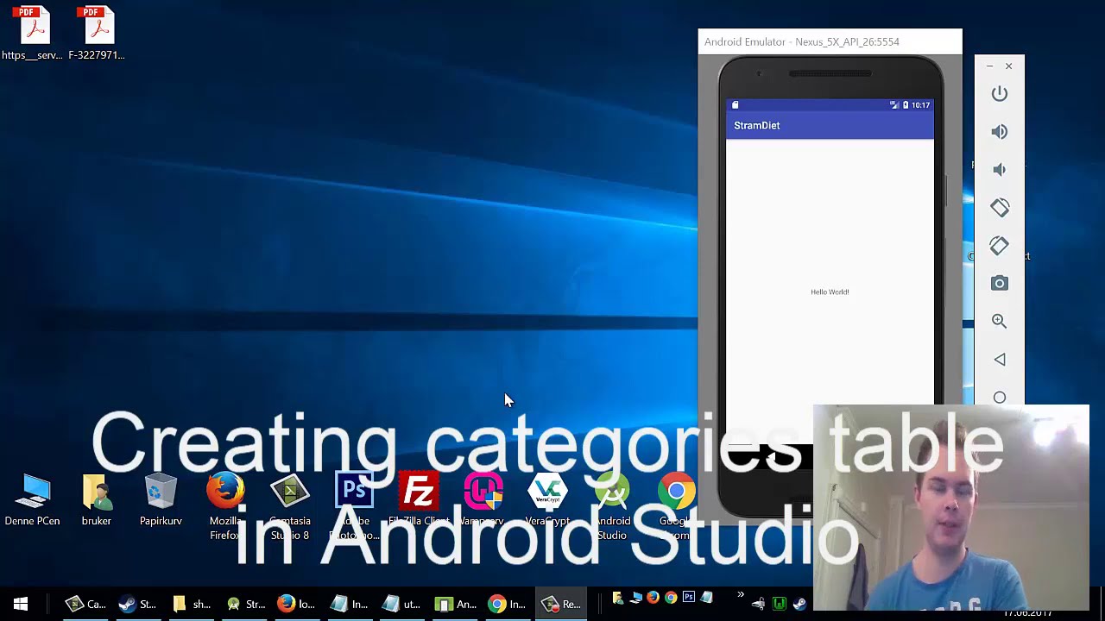Select the VeraCrypt desktop shortcut

point(547,500)
